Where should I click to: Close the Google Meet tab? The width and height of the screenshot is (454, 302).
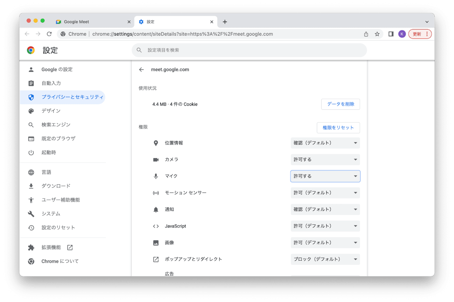pyautogui.click(x=129, y=22)
